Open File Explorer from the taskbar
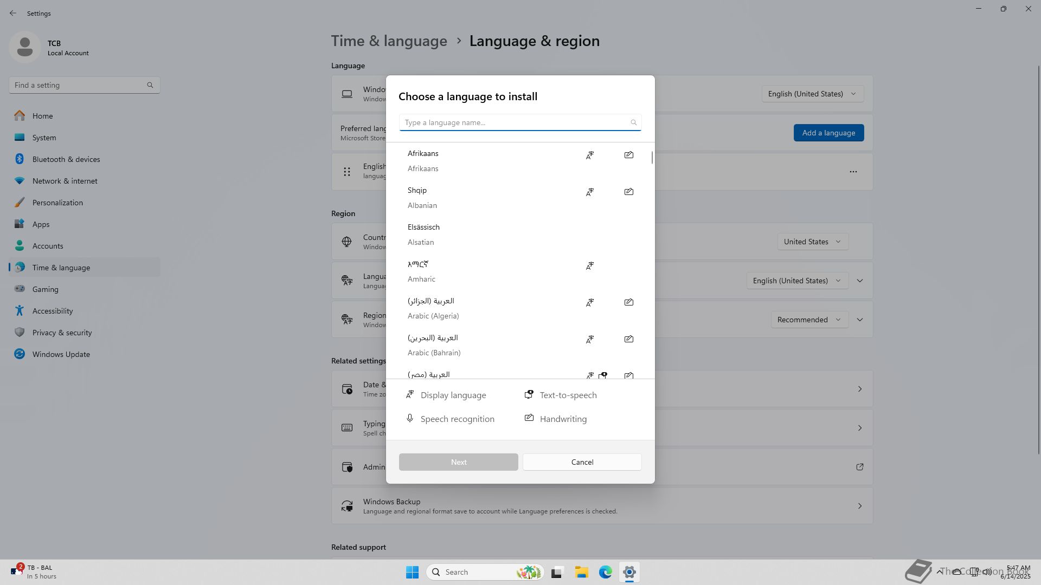This screenshot has width=1041, height=585. point(581,572)
